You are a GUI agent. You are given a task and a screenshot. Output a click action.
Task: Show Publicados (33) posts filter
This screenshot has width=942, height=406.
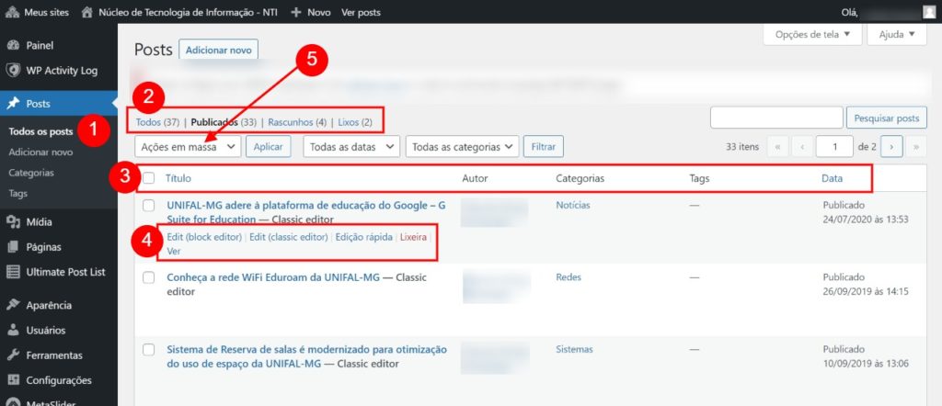pyautogui.click(x=224, y=122)
